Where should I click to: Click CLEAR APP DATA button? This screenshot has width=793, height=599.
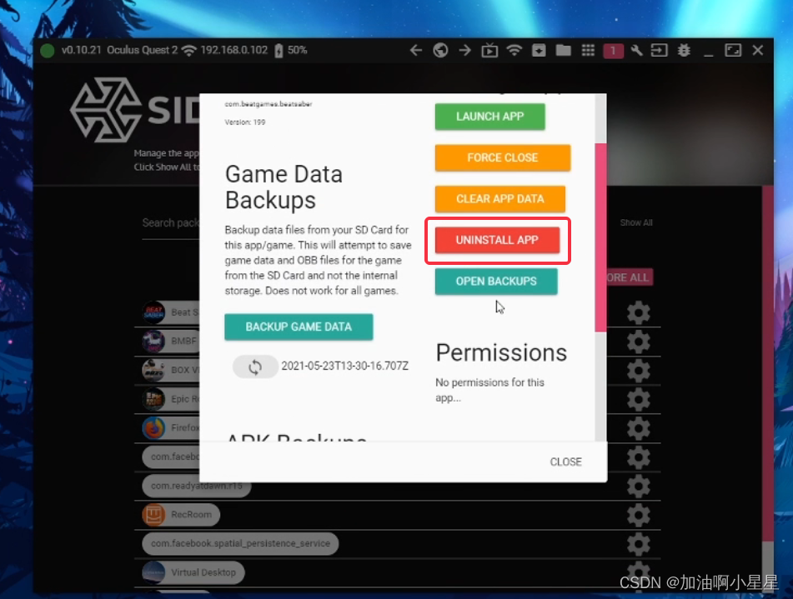499,199
